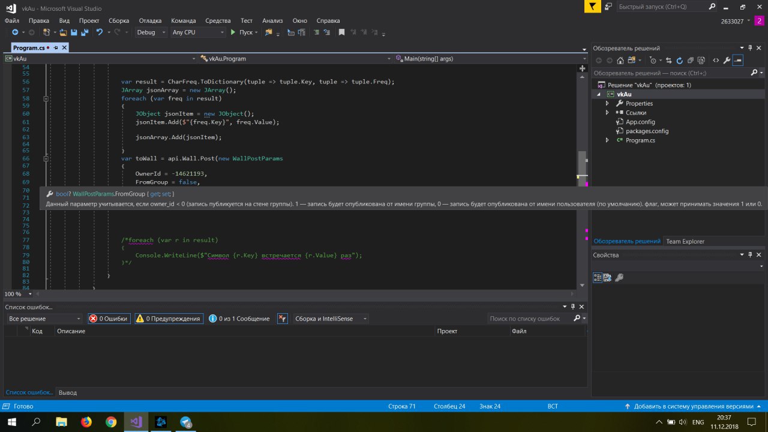Collapse the vkAu project node
The height and width of the screenshot is (432, 768).
click(x=598, y=94)
